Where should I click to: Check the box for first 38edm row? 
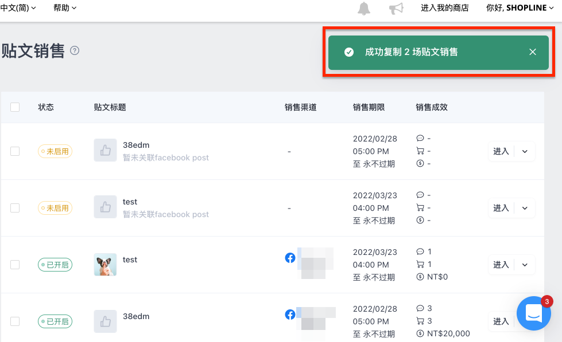pyautogui.click(x=15, y=151)
